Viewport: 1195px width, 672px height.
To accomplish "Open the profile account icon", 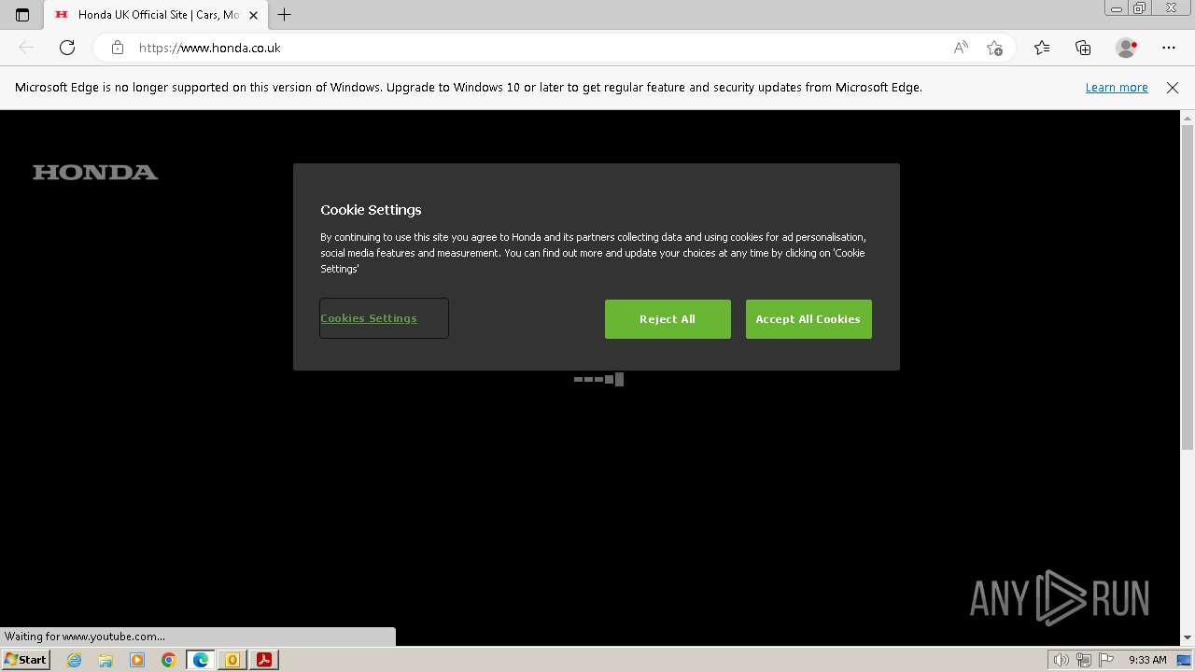I will (1126, 48).
